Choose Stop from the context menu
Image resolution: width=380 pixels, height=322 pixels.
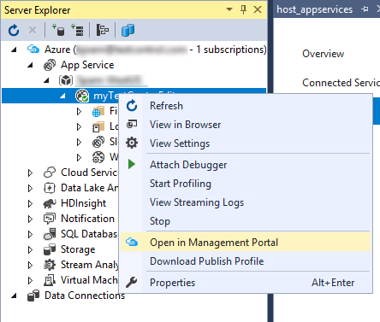(246, 221)
